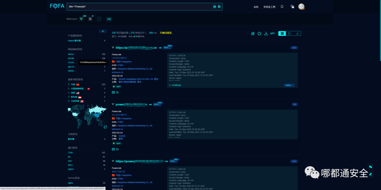Image resolution: width=381 pixels, height=190 pixels.
Task: Click the 80 port badge of second result
Action: pyautogui.click(x=295, y=105)
